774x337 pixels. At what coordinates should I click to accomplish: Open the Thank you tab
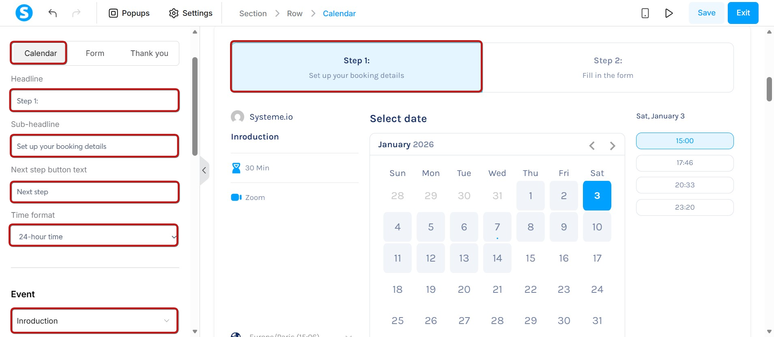pyautogui.click(x=149, y=53)
